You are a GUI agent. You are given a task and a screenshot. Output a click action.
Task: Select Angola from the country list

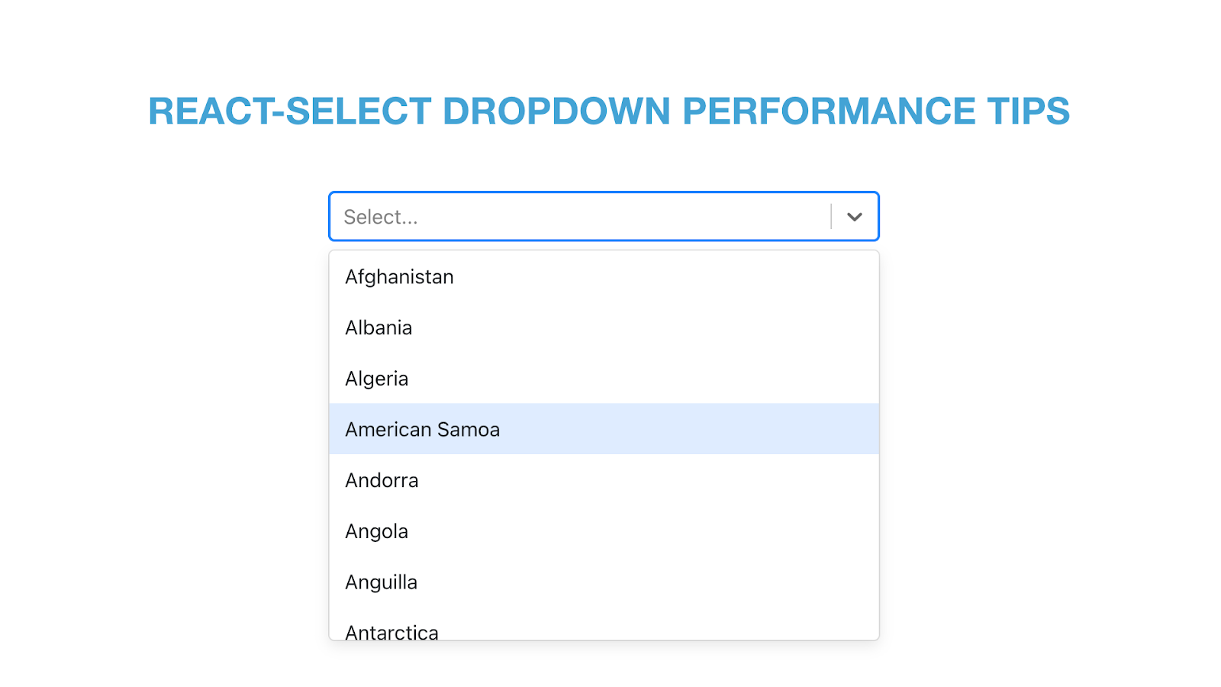[604, 531]
